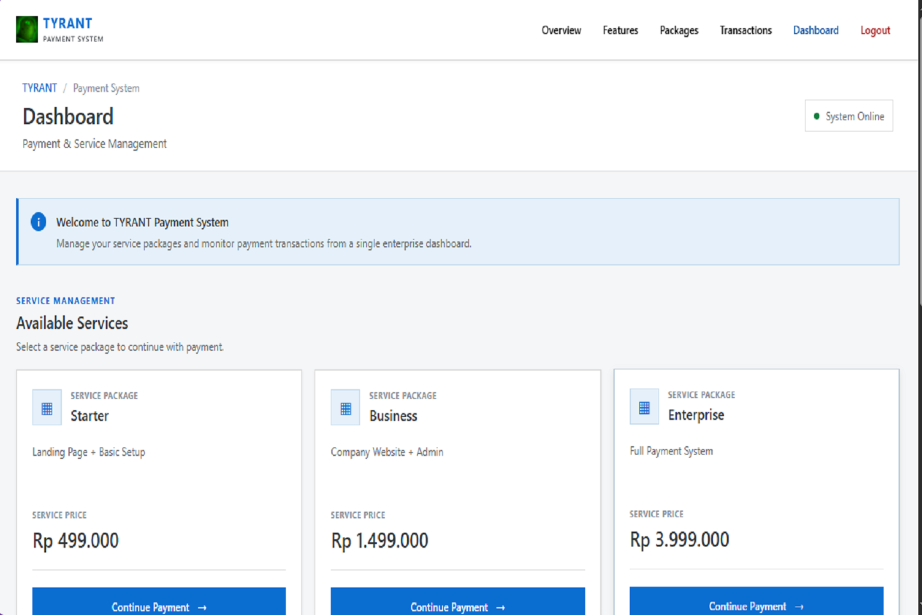The width and height of the screenshot is (922, 615).
Task: Click the Rp 1.499.000 price
Action: pos(379,540)
